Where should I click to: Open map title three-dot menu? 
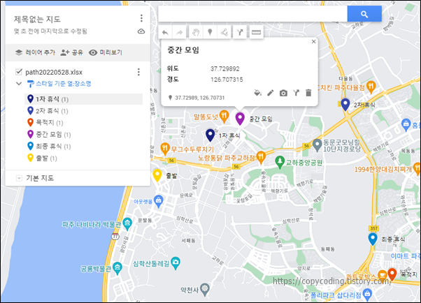click(141, 18)
